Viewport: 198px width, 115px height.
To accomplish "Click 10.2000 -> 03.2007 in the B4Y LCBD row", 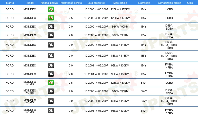I will (96, 9).
